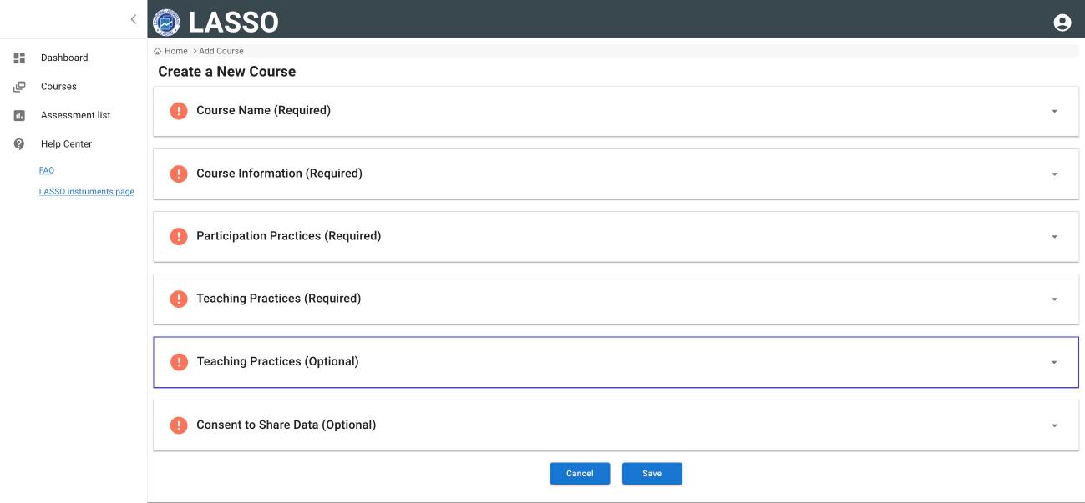The image size is (1085, 503).
Task: Click the warning icon beside Consent to Share Data
Action: click(x=179, y=425)
